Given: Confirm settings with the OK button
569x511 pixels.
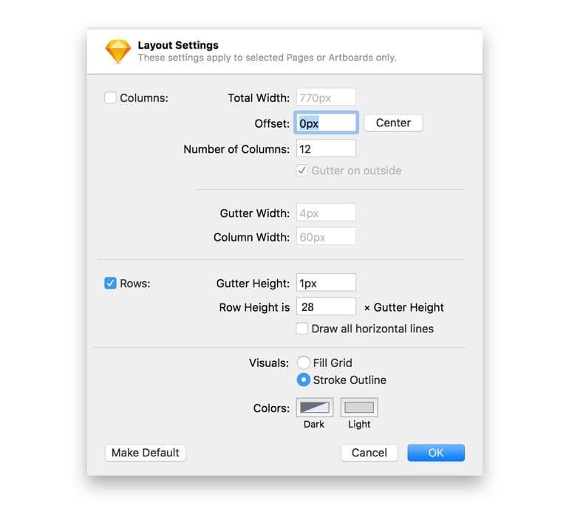Looking at the screenshot, I should (x=436, y=453).
